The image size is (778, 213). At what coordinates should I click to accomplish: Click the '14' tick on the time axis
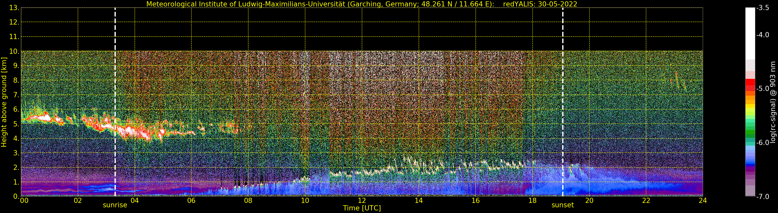pyautogui.click(x=419, y=201)
